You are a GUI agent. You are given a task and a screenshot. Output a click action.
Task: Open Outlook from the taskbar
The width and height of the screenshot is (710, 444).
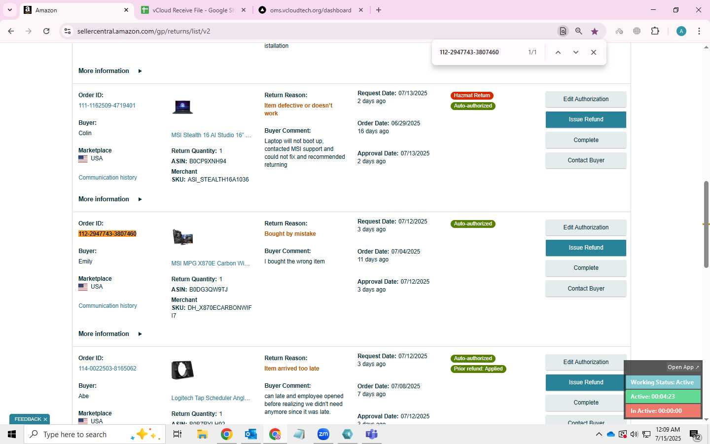(250, 434)
